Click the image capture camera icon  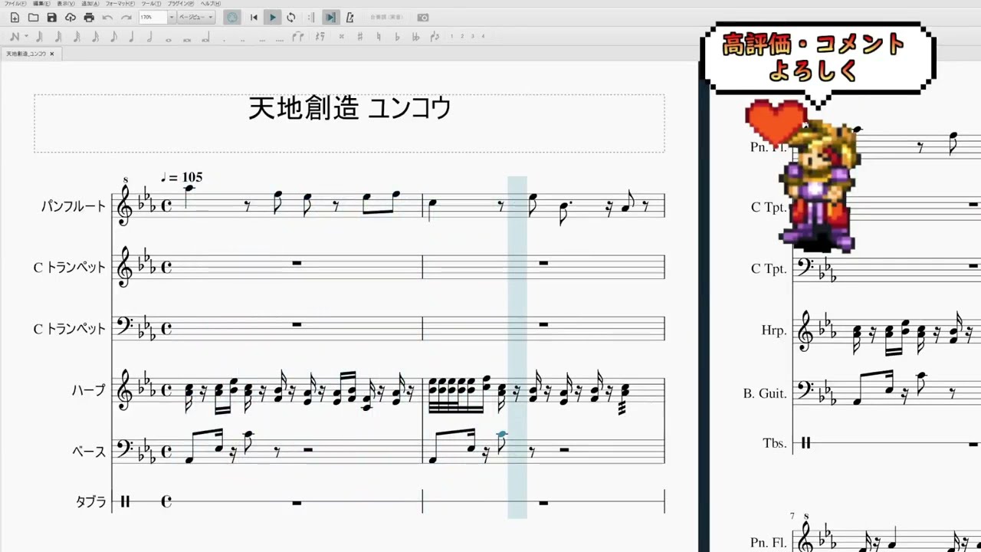(423, 18)
